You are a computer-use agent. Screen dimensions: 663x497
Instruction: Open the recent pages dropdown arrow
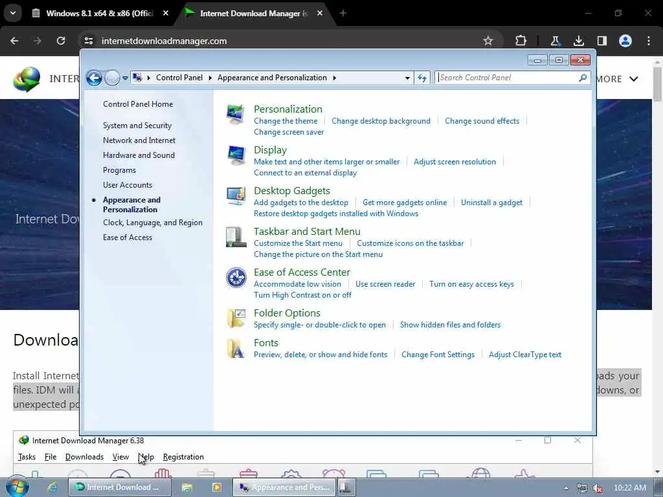pyautogui.click(x=125, y=78)
